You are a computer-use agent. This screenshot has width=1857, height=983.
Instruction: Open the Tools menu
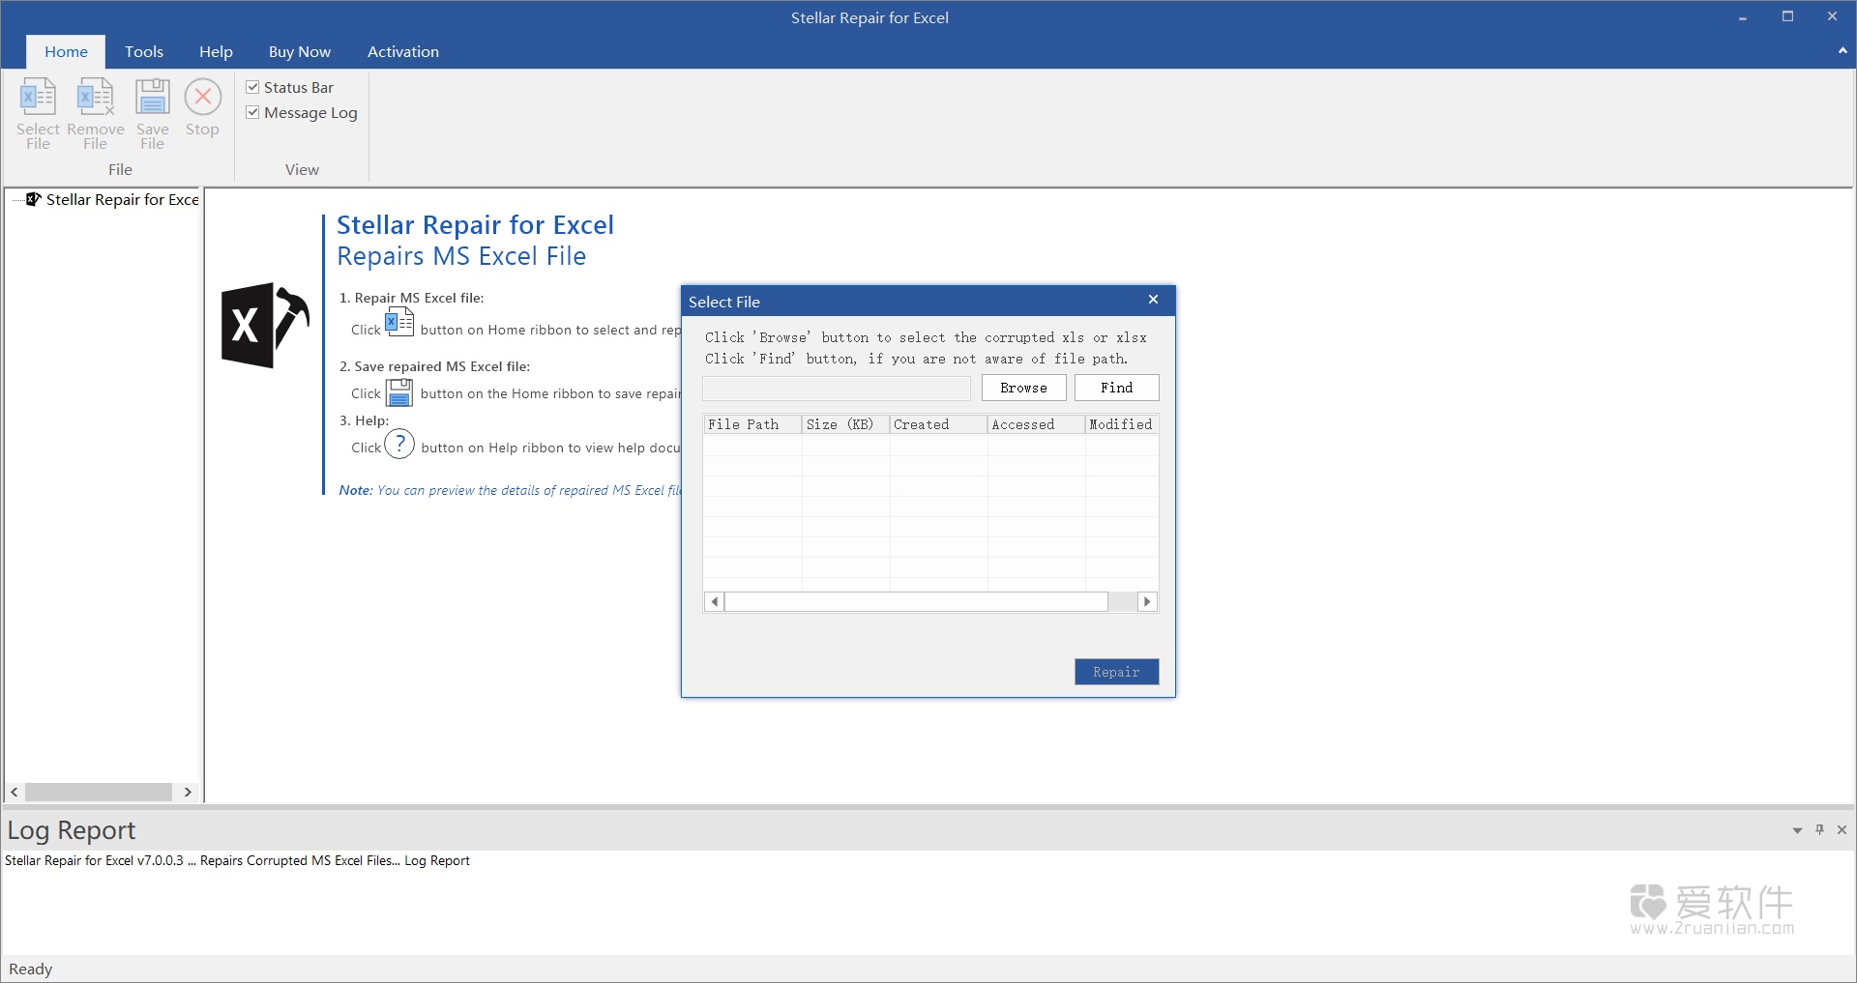coord(143,51)
